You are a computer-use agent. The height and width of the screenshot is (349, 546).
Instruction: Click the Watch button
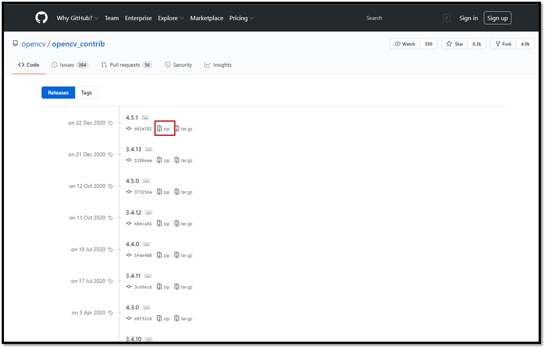point(405,44)
